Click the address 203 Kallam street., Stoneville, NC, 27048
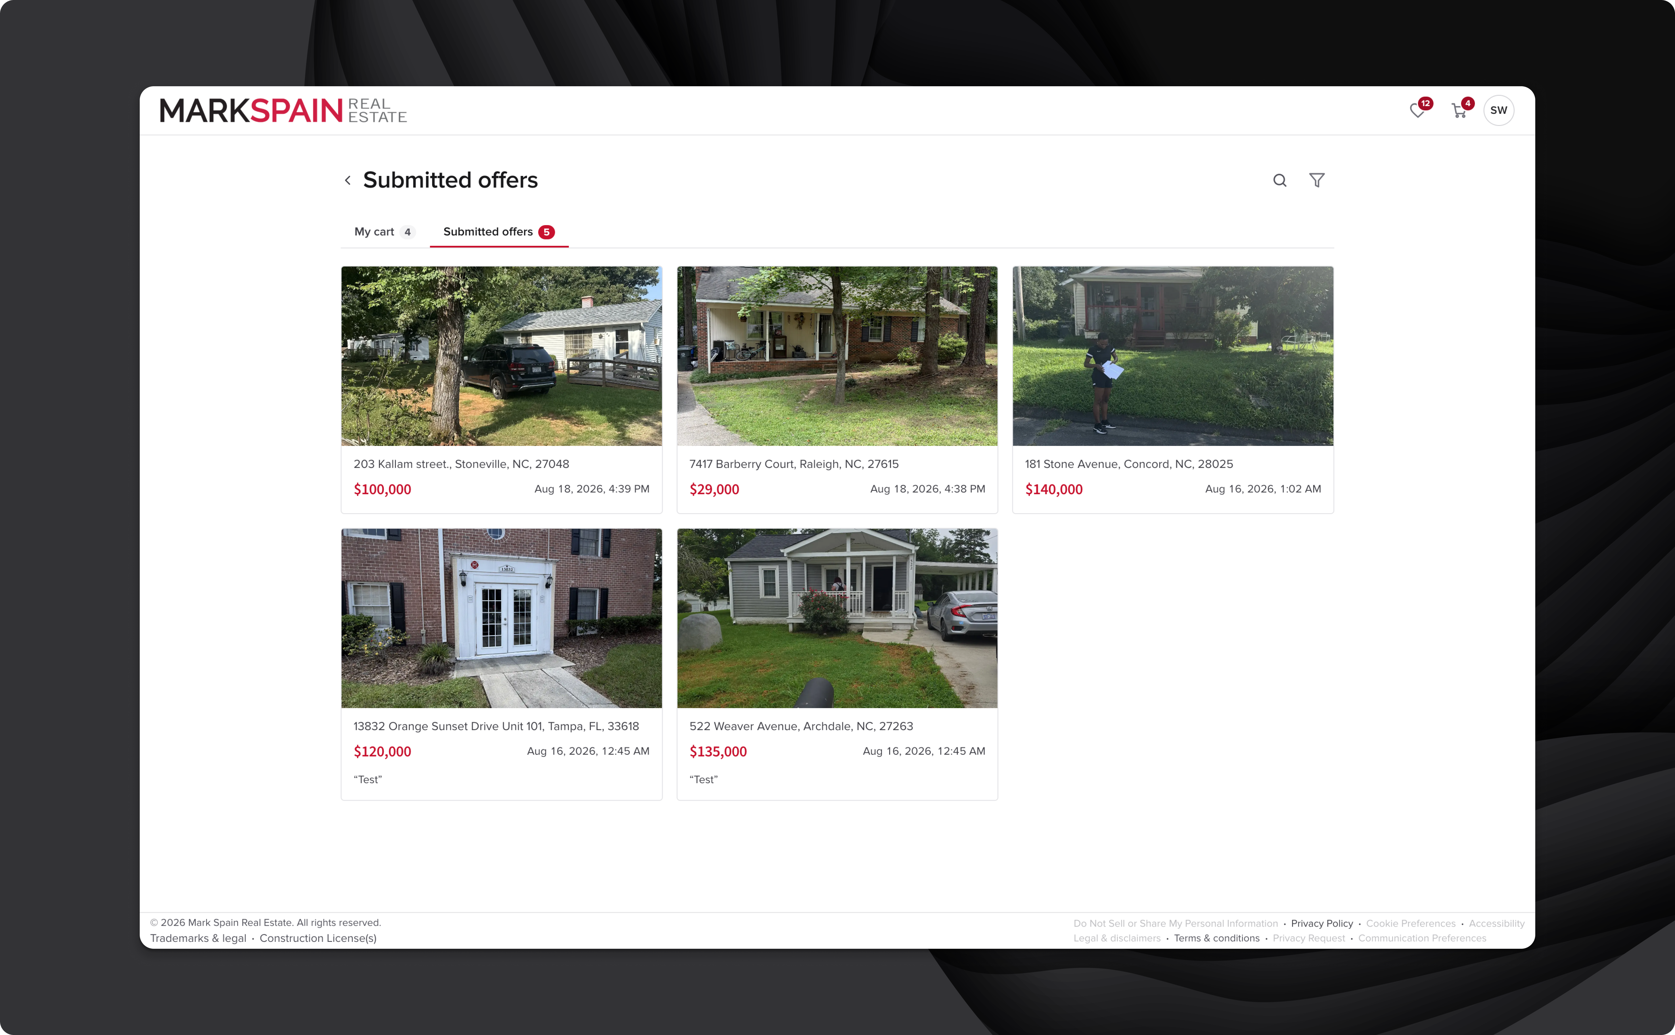This screenshot has height=1035, width=1675. tap(461, 464)
